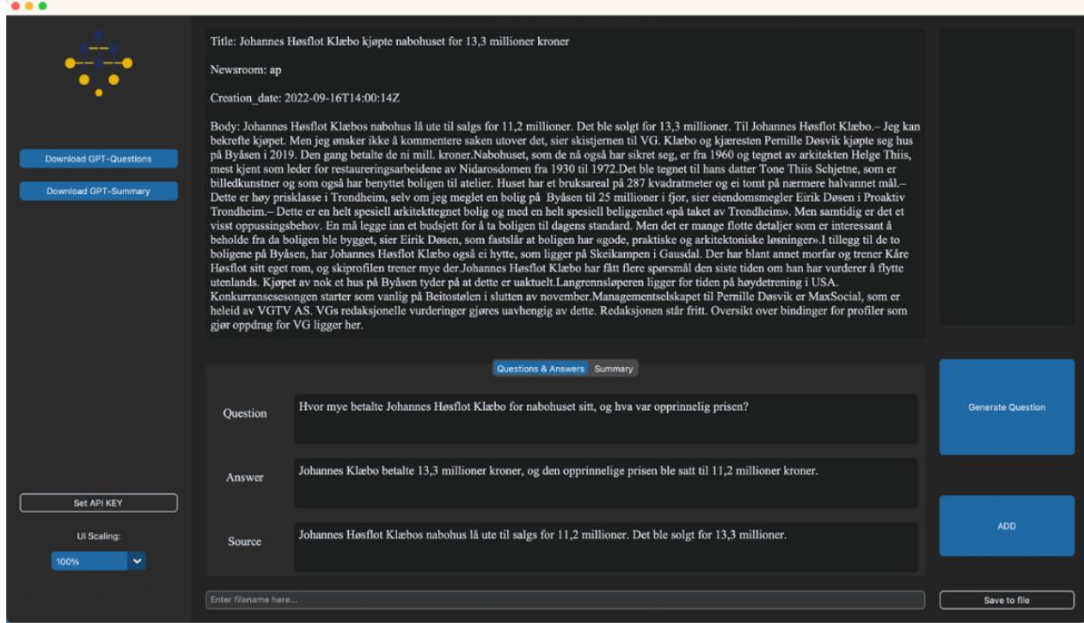Click the Generate Question button
The height and width of the screenshot is (623, 1084).
tap(1006, 407)
